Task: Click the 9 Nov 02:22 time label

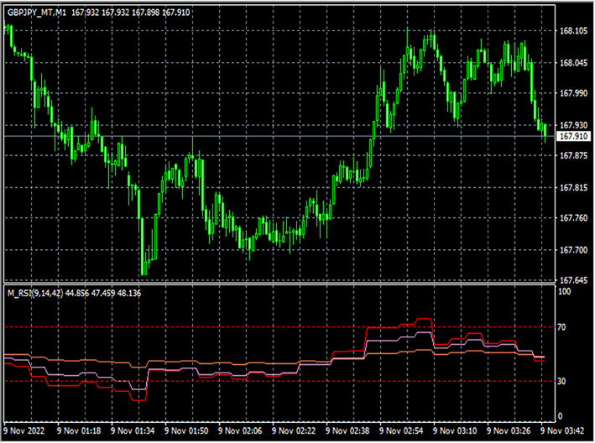Action: click(x=294, y=431)
